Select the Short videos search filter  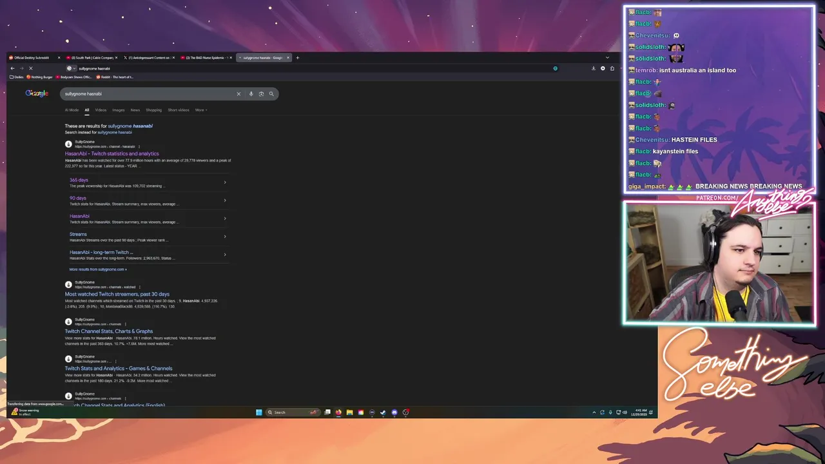[179, 110]
